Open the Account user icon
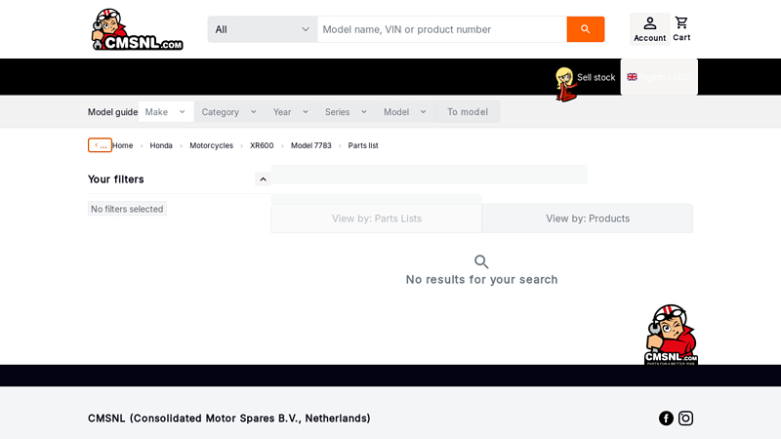The image size is (781, 439). click(649, 29)
